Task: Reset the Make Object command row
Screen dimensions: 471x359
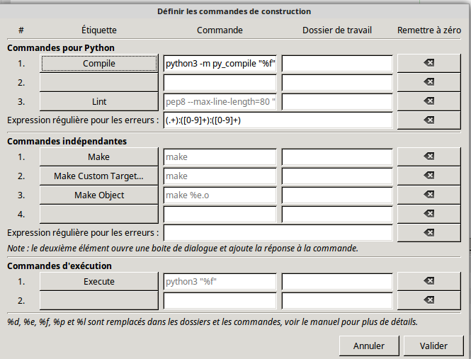Action: point(429,195)
